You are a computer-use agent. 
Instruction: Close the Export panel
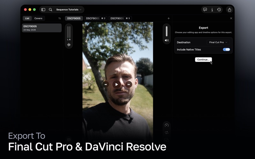(231, 18)
